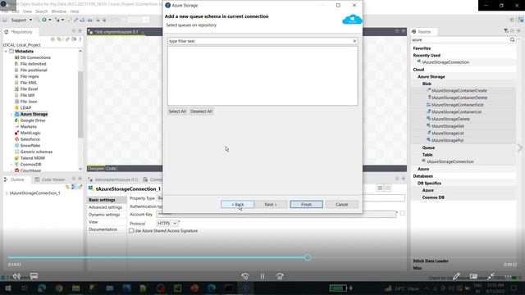Cancel the Azure Storage dialog
Image resolution: width=525 pixels, height=295 pixels.
(x=342, y=204)
